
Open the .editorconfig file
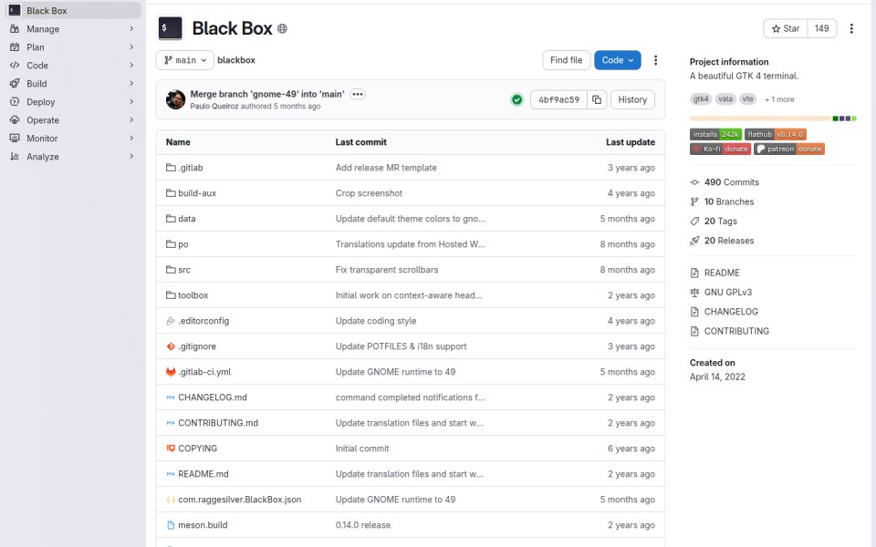(x=203, y=321)
